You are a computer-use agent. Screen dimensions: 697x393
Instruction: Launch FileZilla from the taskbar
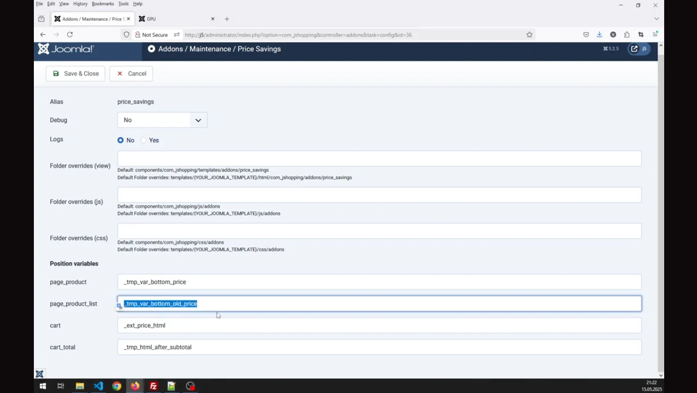[x=153, y=386]
